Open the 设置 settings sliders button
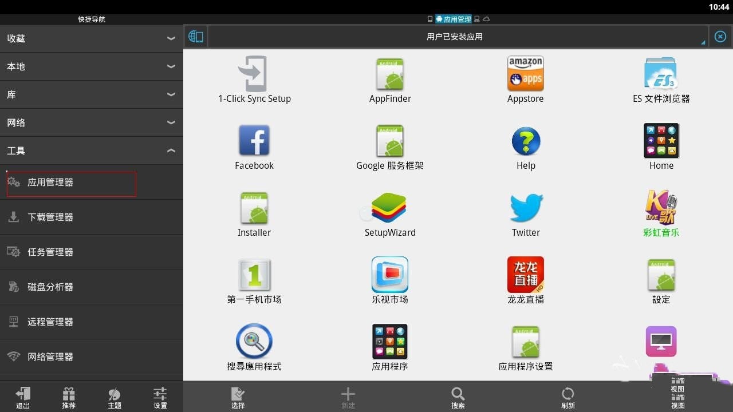This screenshot has width=733, height=412. coord(160,398)
